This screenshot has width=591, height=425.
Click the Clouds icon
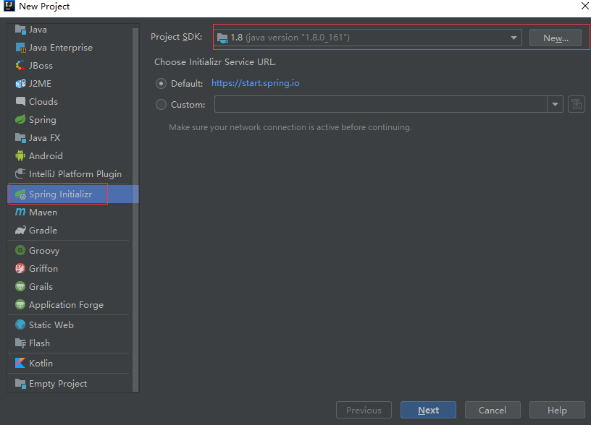coord(20,101)
